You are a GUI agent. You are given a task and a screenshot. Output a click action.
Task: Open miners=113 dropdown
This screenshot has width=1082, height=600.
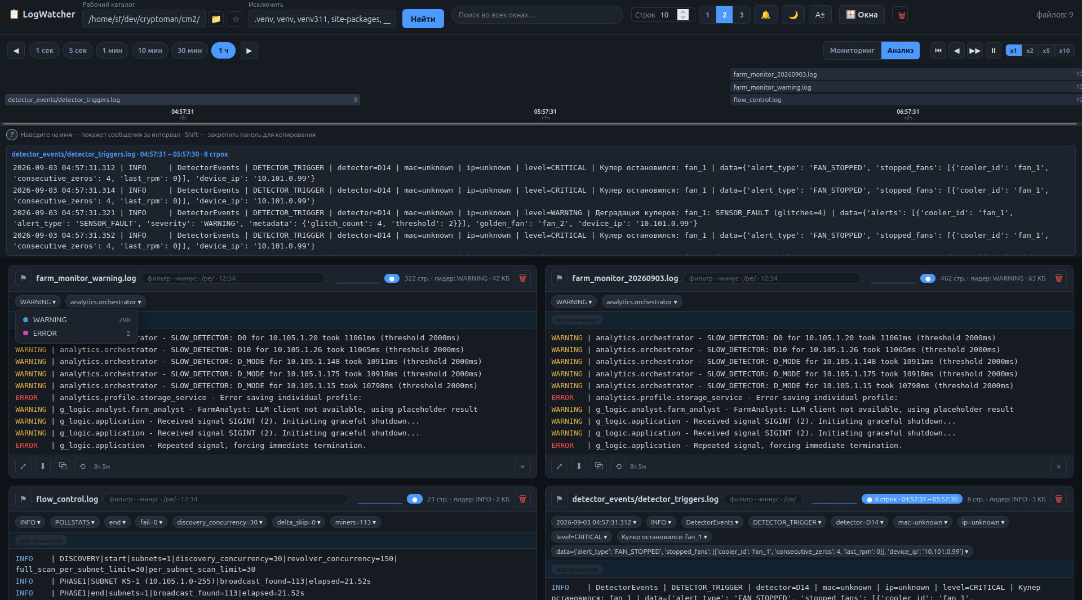355,522
